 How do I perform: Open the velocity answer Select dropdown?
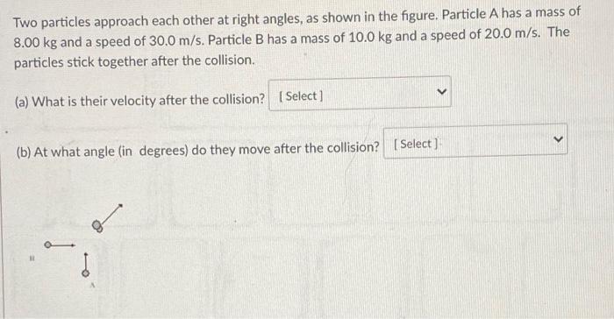tap(360, 94)
